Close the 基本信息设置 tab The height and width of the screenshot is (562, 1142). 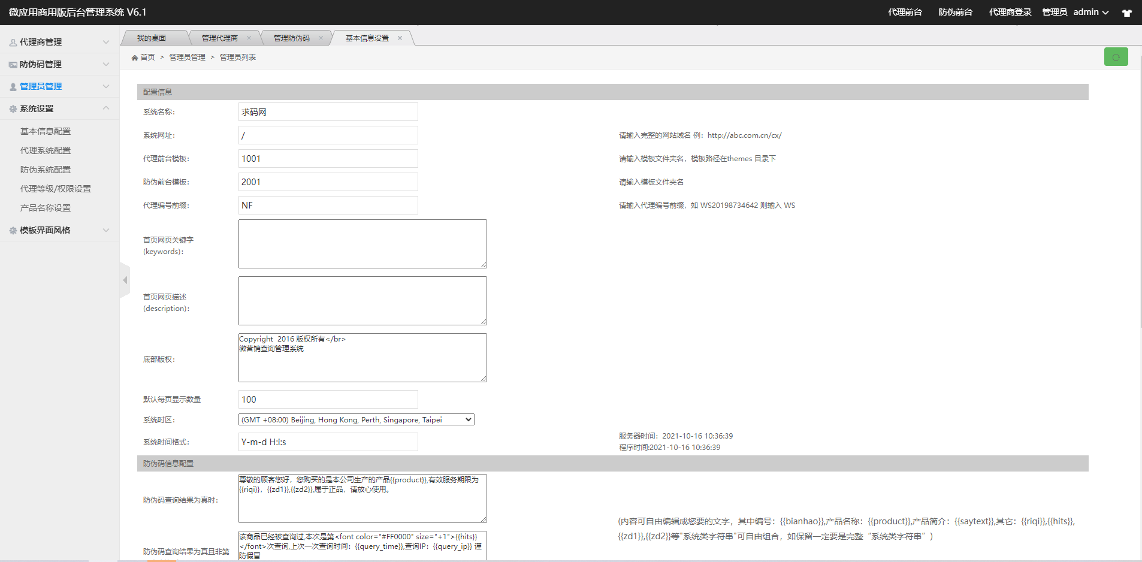pos(400,38)
